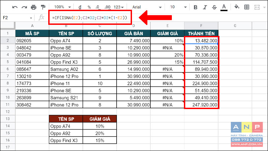Select row 12 header

coord(8,112)
